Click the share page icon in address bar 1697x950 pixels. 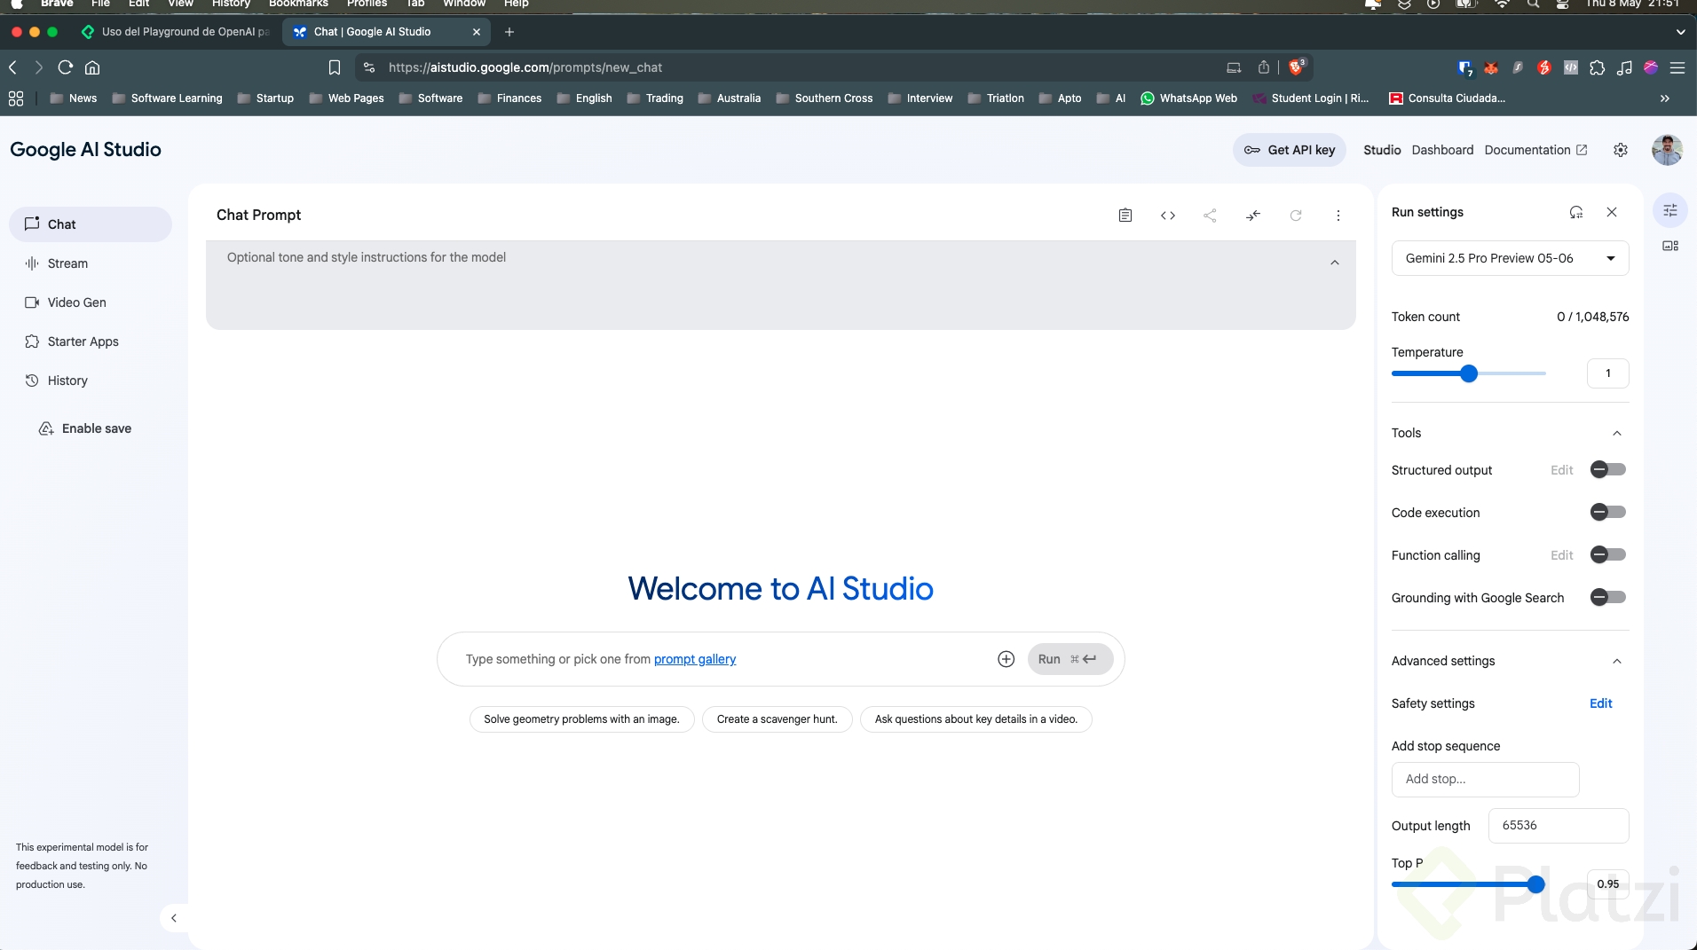click(x=1264, y=67)
